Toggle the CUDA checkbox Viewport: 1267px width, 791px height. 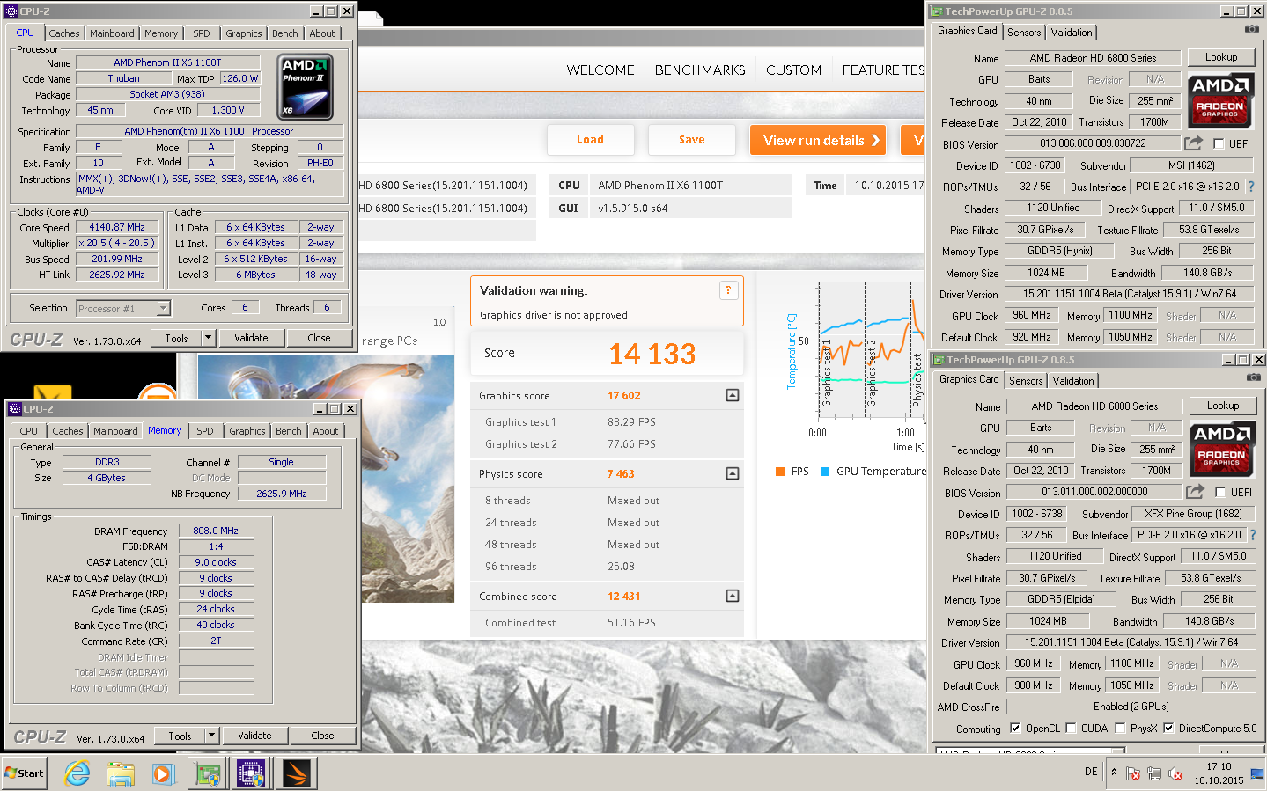(1071, 728)
